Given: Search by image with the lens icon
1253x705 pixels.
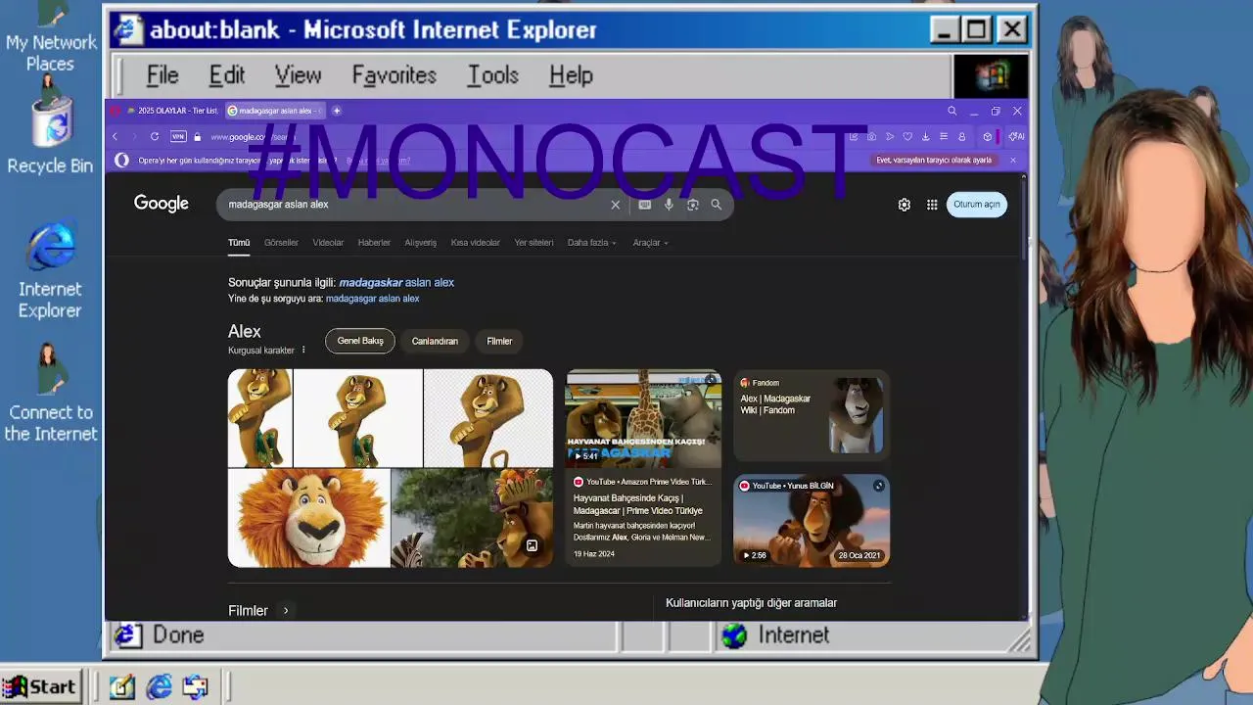Looking at the screenshot, I should pos(692,205).
